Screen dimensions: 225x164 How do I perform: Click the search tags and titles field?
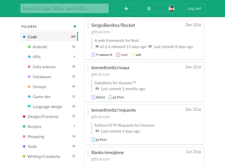[x=64, y=8]
